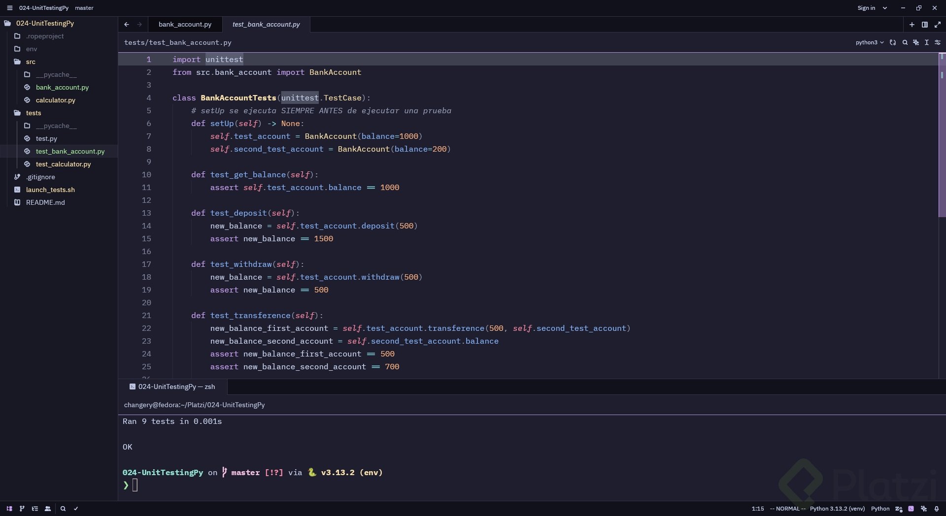Screen dimensions: 946x516
Task: Show diagnostics checkmark in status bar
Action: 76,509
